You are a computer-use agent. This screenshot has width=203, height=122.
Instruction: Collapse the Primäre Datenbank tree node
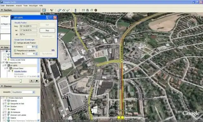[x=1, y=98]
